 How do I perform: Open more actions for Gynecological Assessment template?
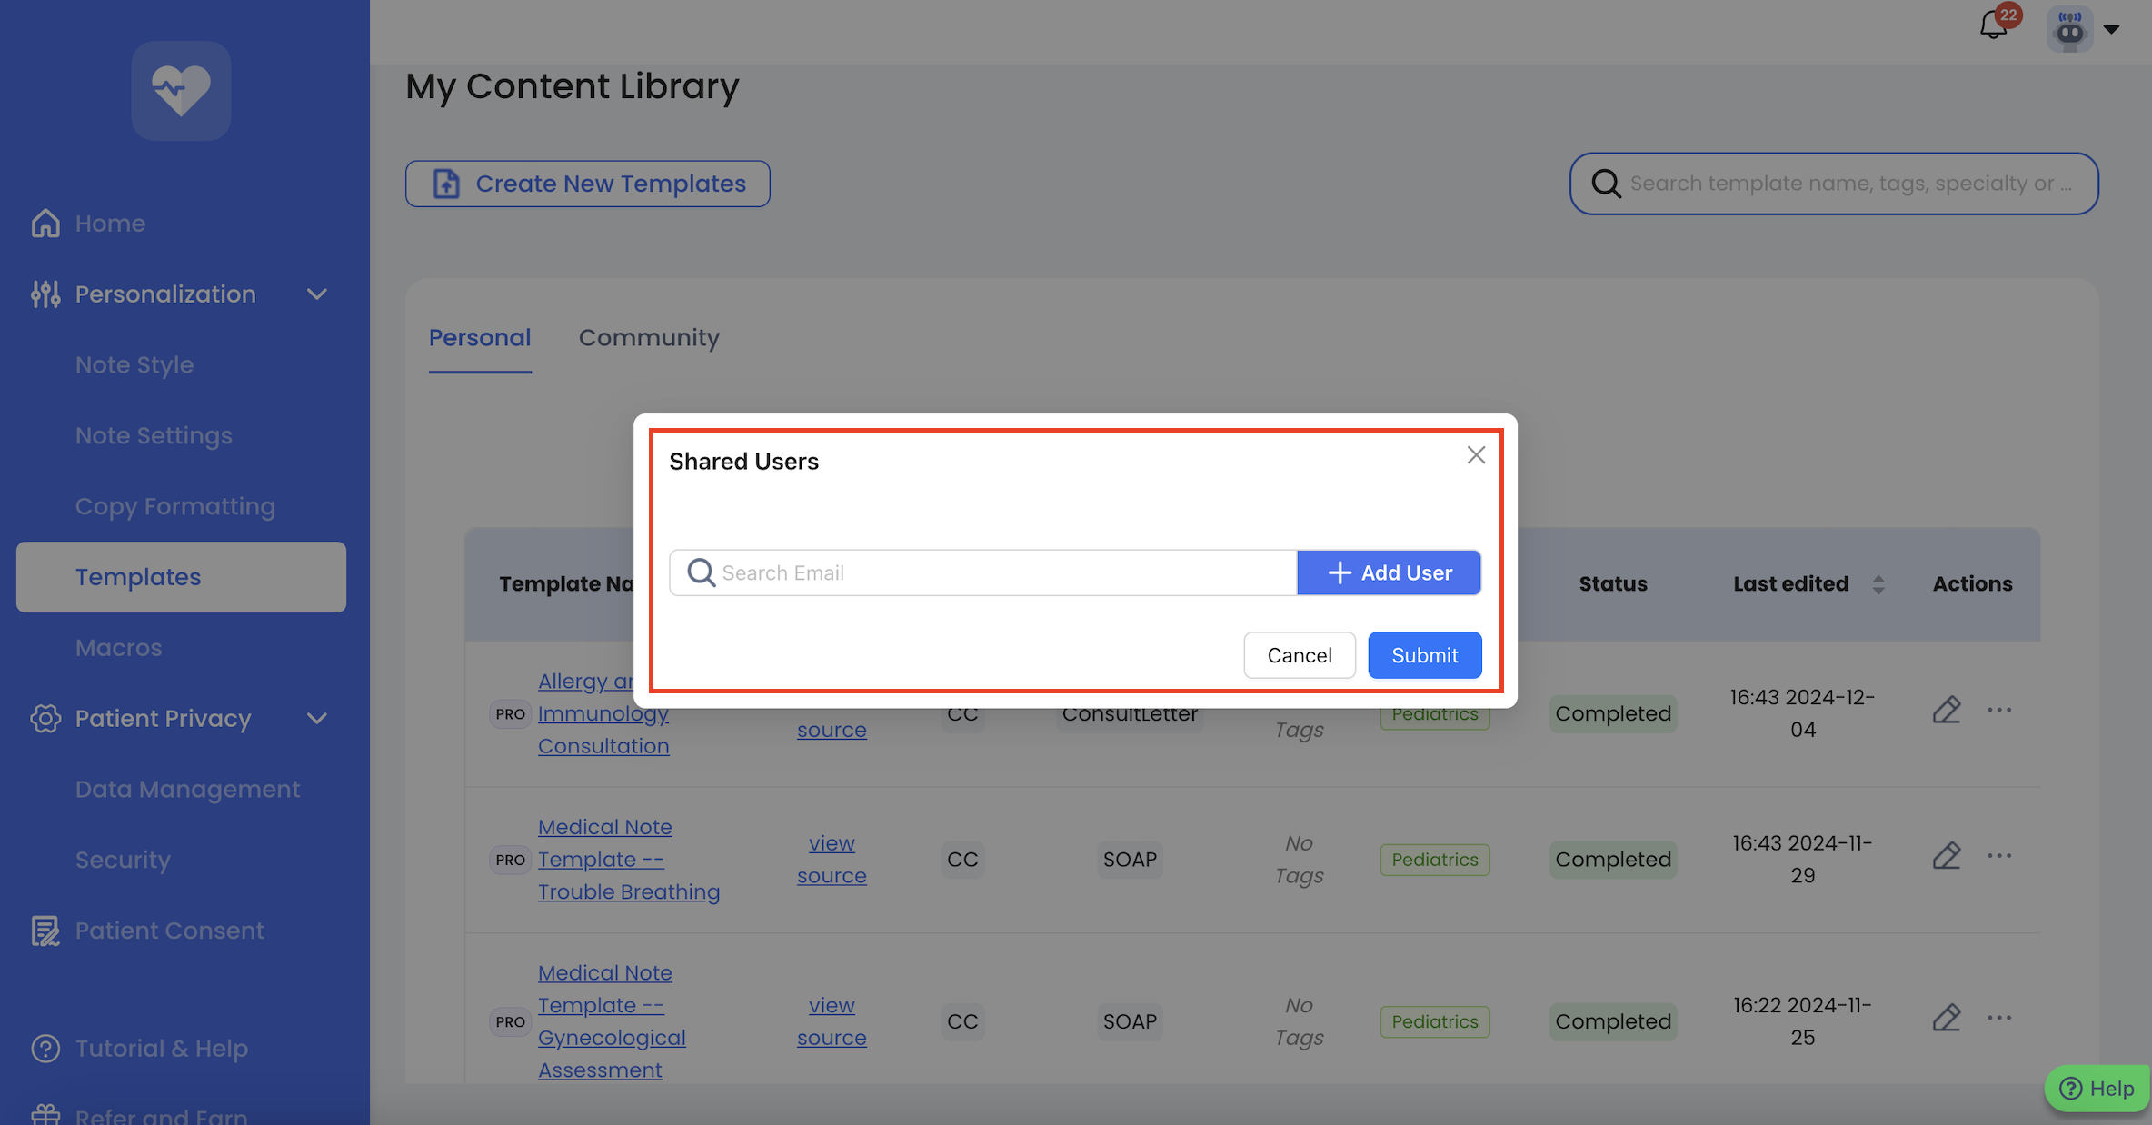[x=1998, y=1018]
